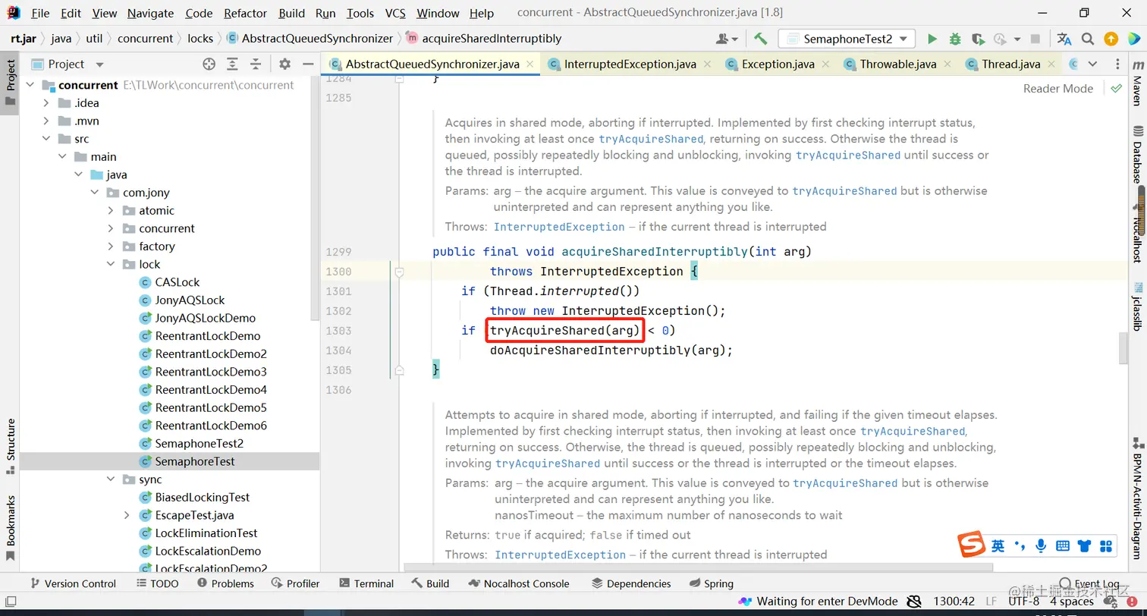Open the Event Log
This screenshot has width=1147, height=616.
[1089, 583]
